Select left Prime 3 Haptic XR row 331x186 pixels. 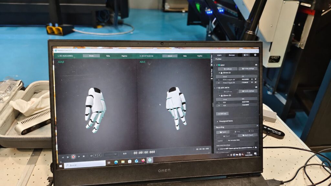236,79
